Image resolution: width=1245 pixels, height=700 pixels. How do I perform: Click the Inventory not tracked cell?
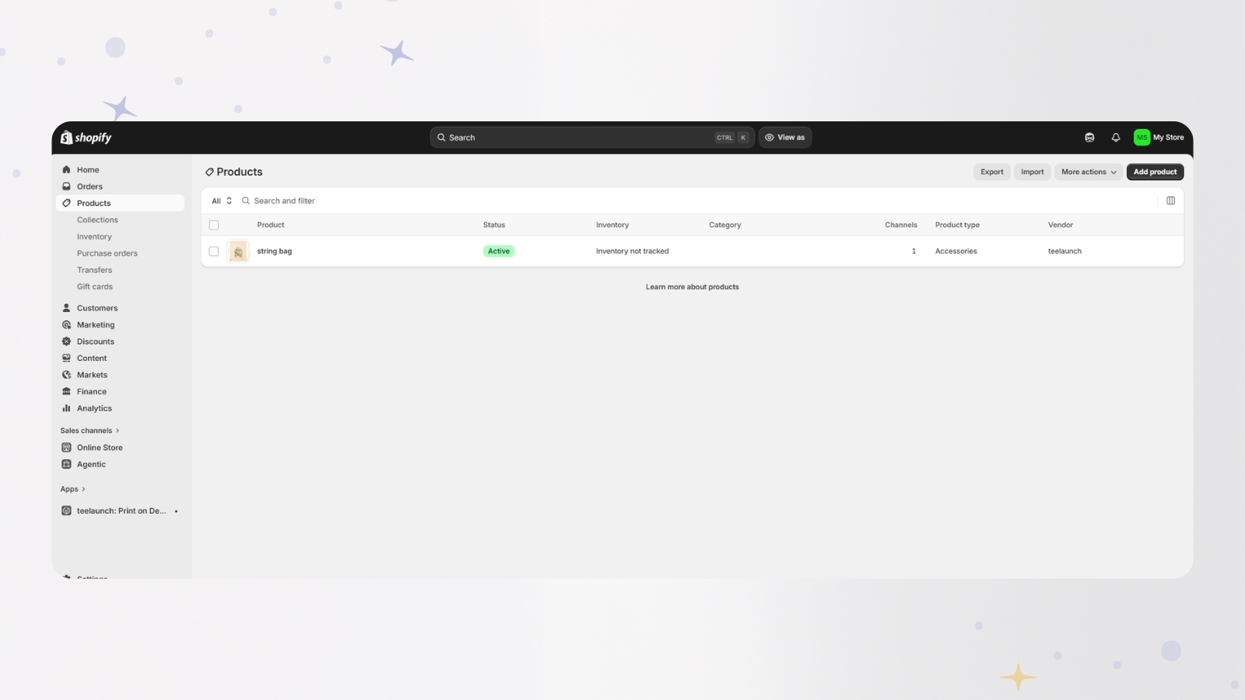coord(633,251)
